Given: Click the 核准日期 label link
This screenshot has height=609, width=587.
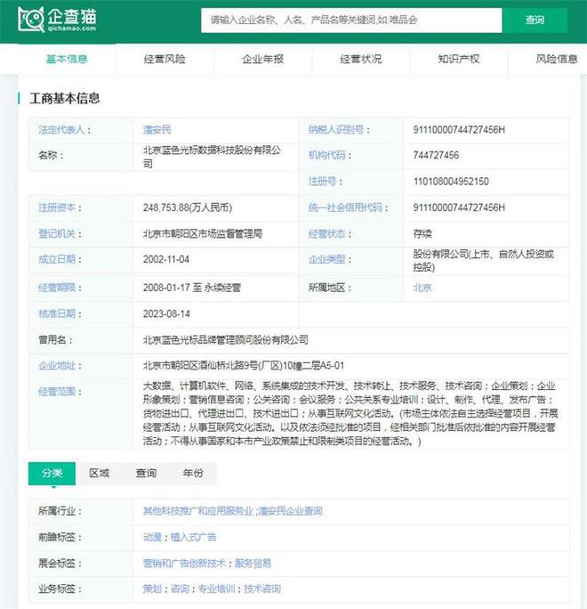Looking at the screenshot, I should point(57,313).
